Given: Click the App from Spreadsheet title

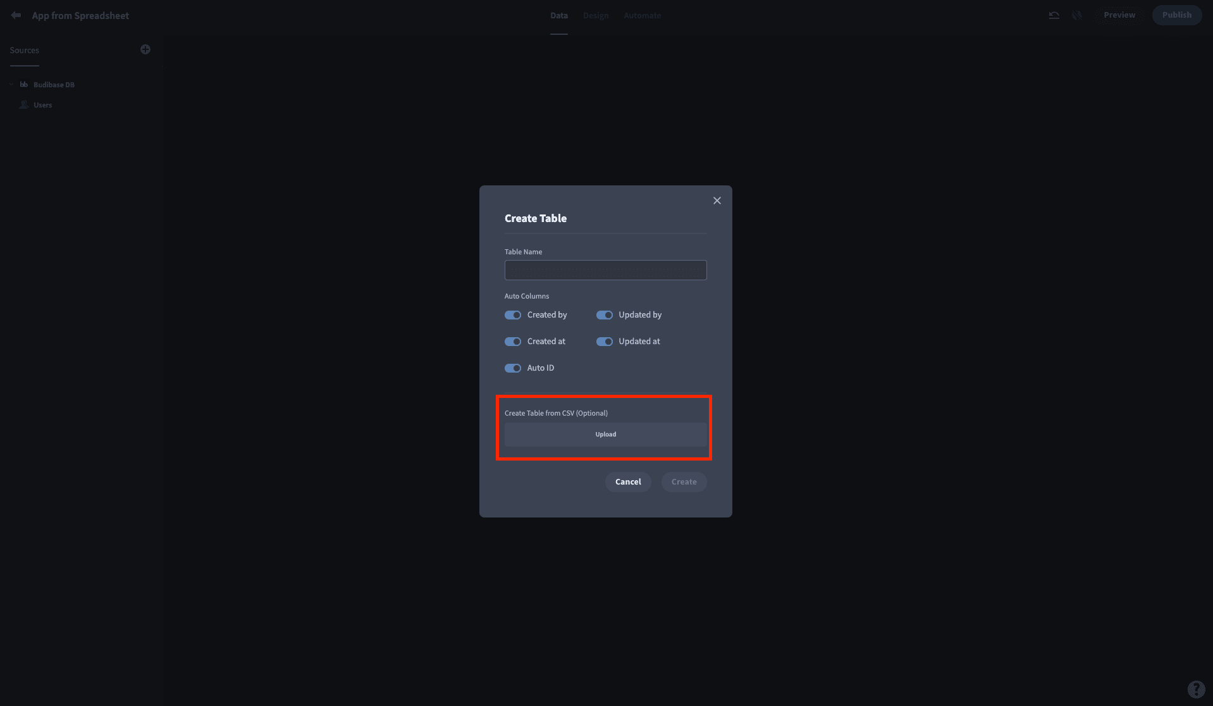Looking at the screenshot, I should pos(80,16).
